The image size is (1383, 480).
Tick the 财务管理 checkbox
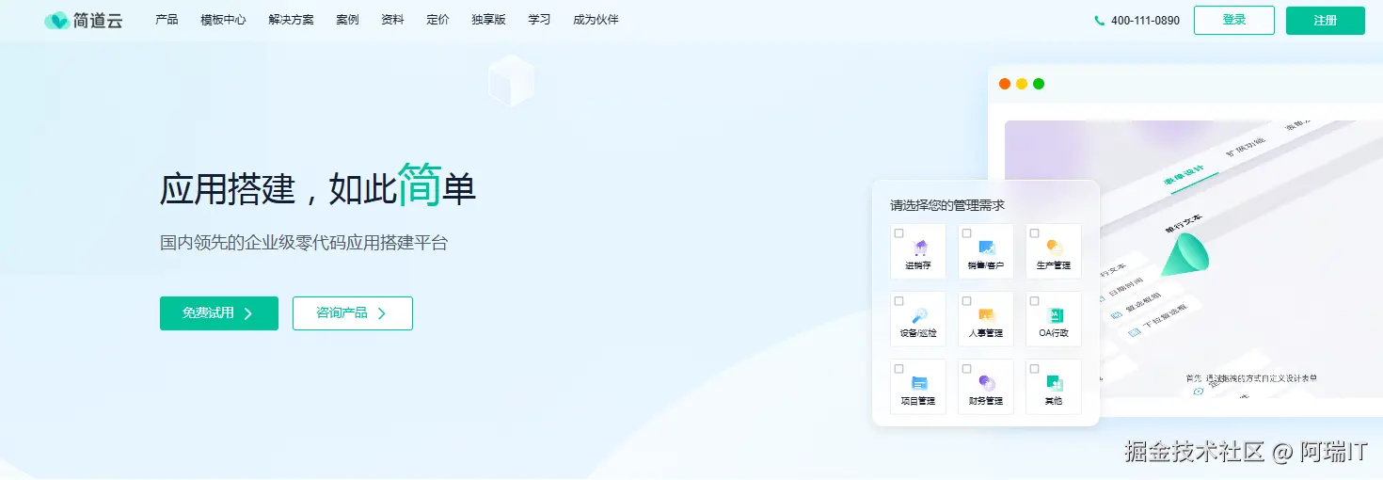pos(967,369)
